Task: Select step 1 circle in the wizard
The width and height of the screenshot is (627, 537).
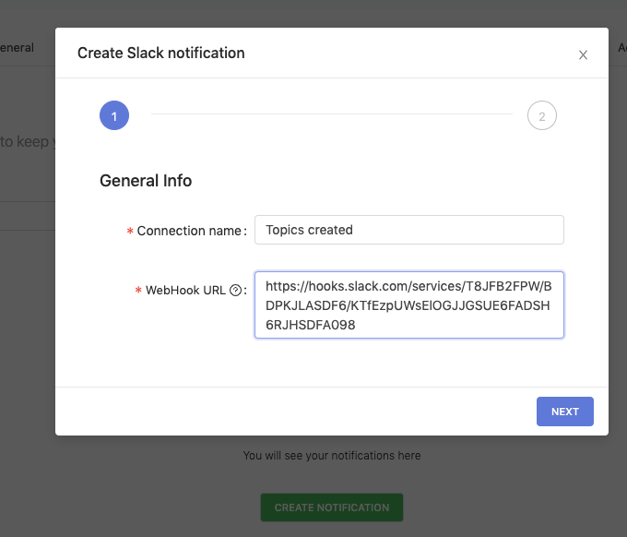Action: (x=114, y=115)
